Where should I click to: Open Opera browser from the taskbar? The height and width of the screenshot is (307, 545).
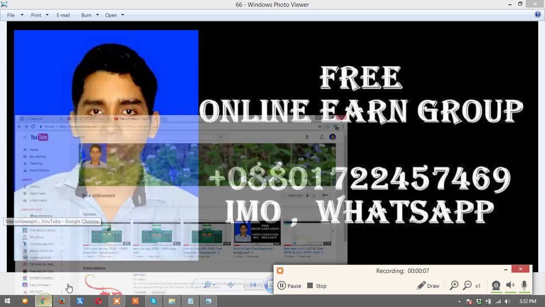(x=99, y=301)
